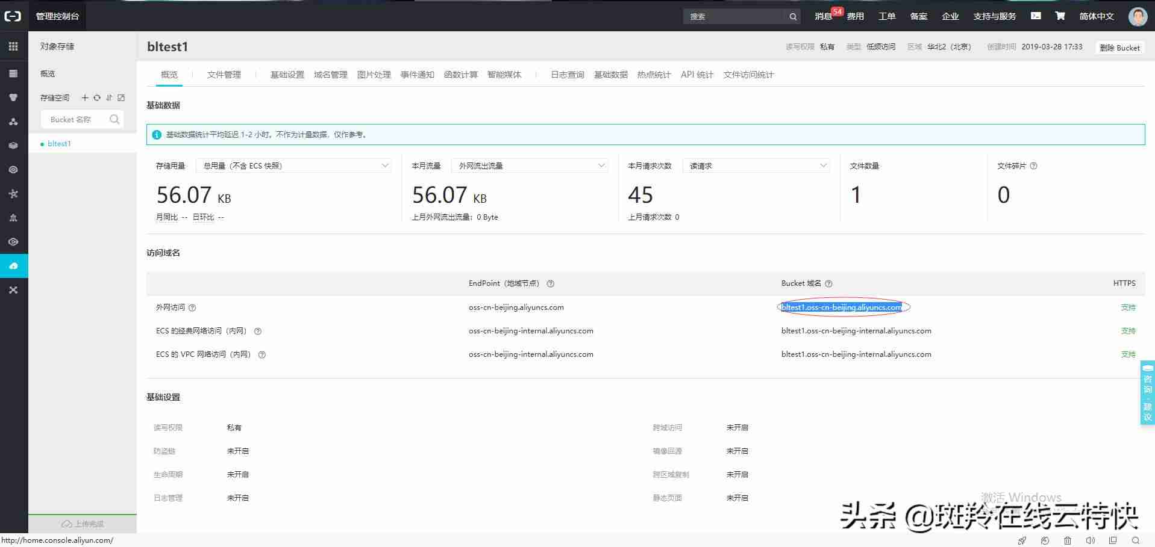Open the user avatar menu

[1138, 16]
